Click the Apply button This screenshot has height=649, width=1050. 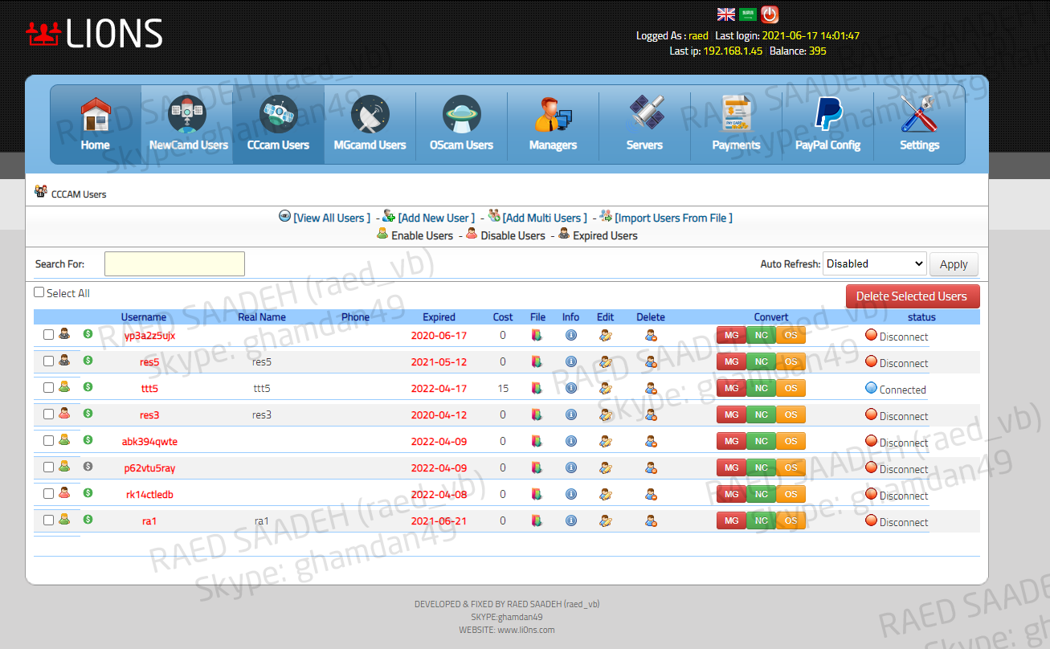[x=954, y=264]
